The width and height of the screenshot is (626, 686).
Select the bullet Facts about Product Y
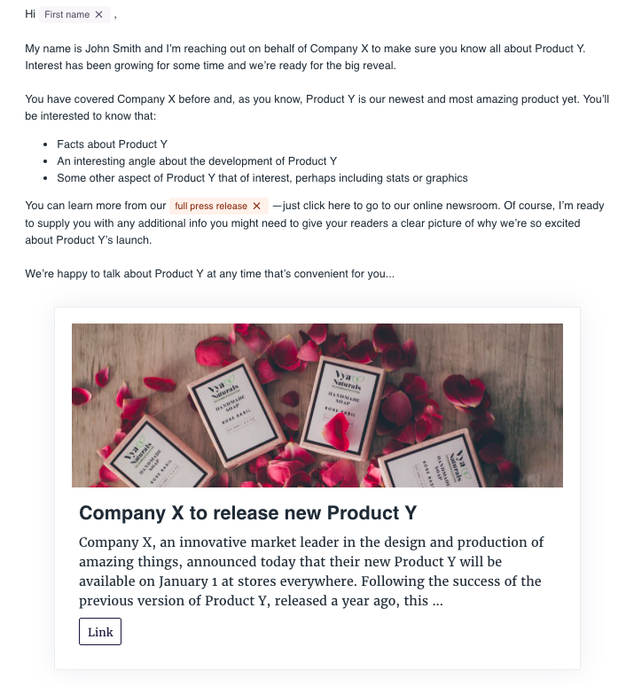click(x=112, y=144)
